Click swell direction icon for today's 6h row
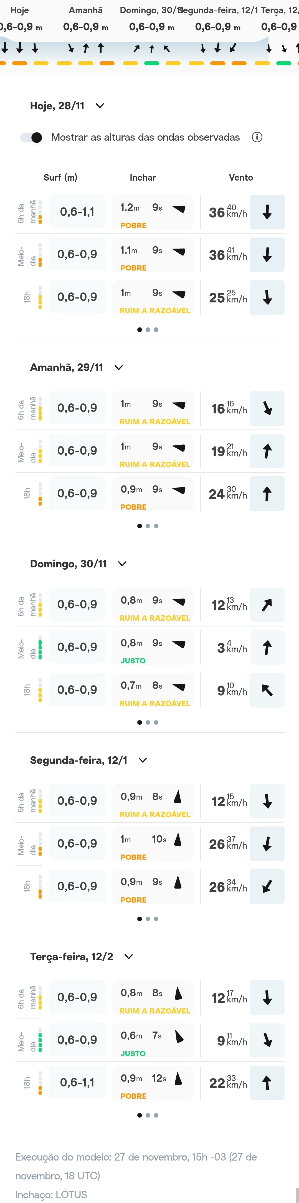299x1203 pixels. tap(178, 208)
